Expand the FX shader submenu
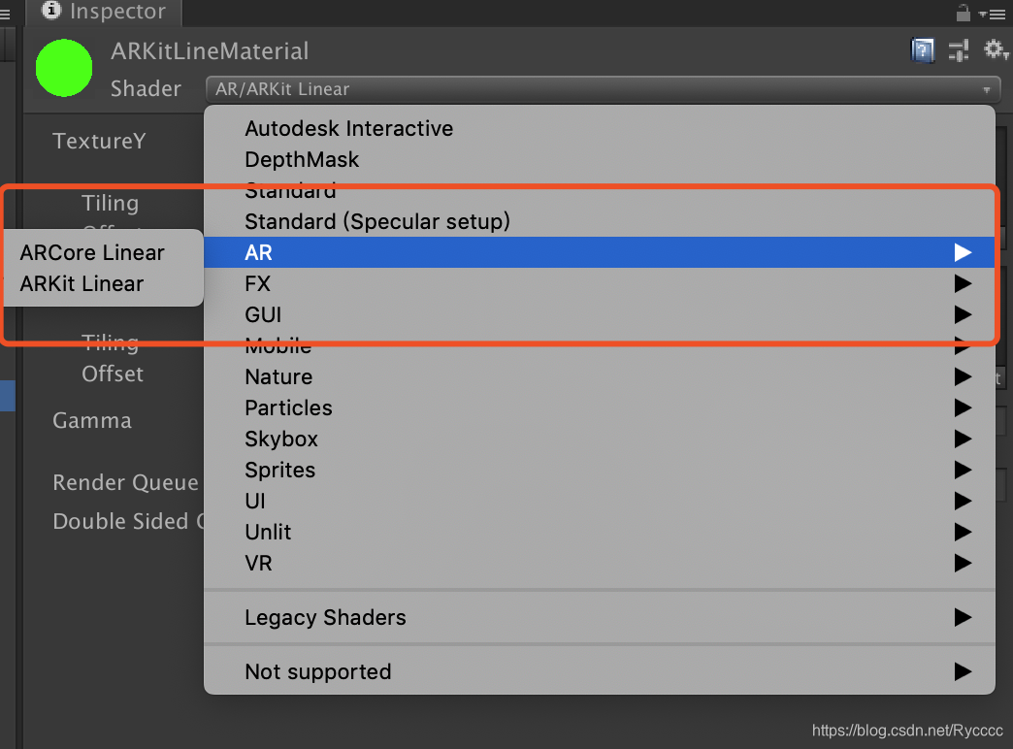The height and width of the screenshot is (749, 1013). click(599, 283)
